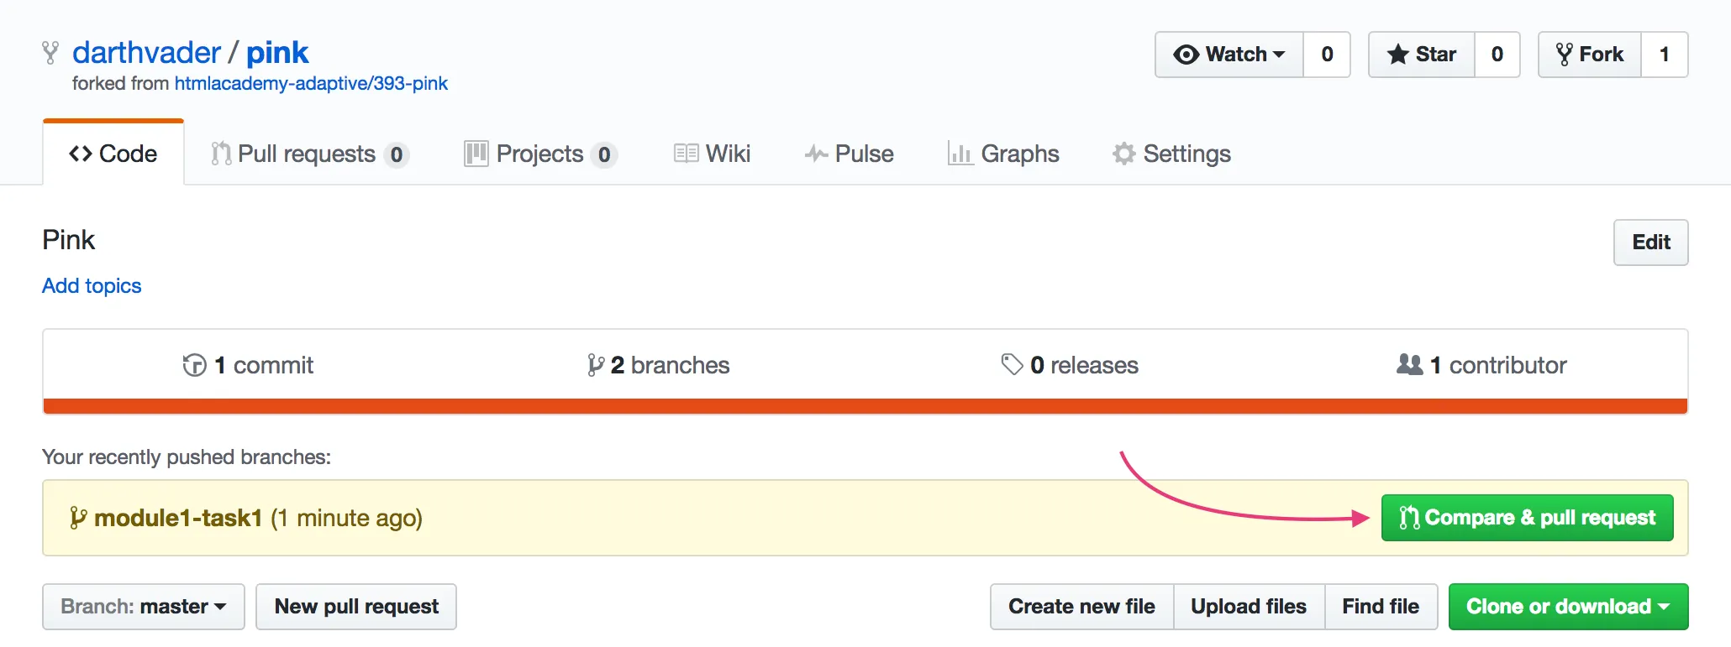Click the board icon on Projects tab

click(x=476, y=154)
